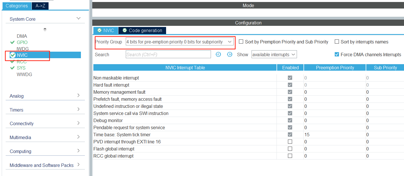Select Prefetch fault, memory access fault row

tap(248, 99)
